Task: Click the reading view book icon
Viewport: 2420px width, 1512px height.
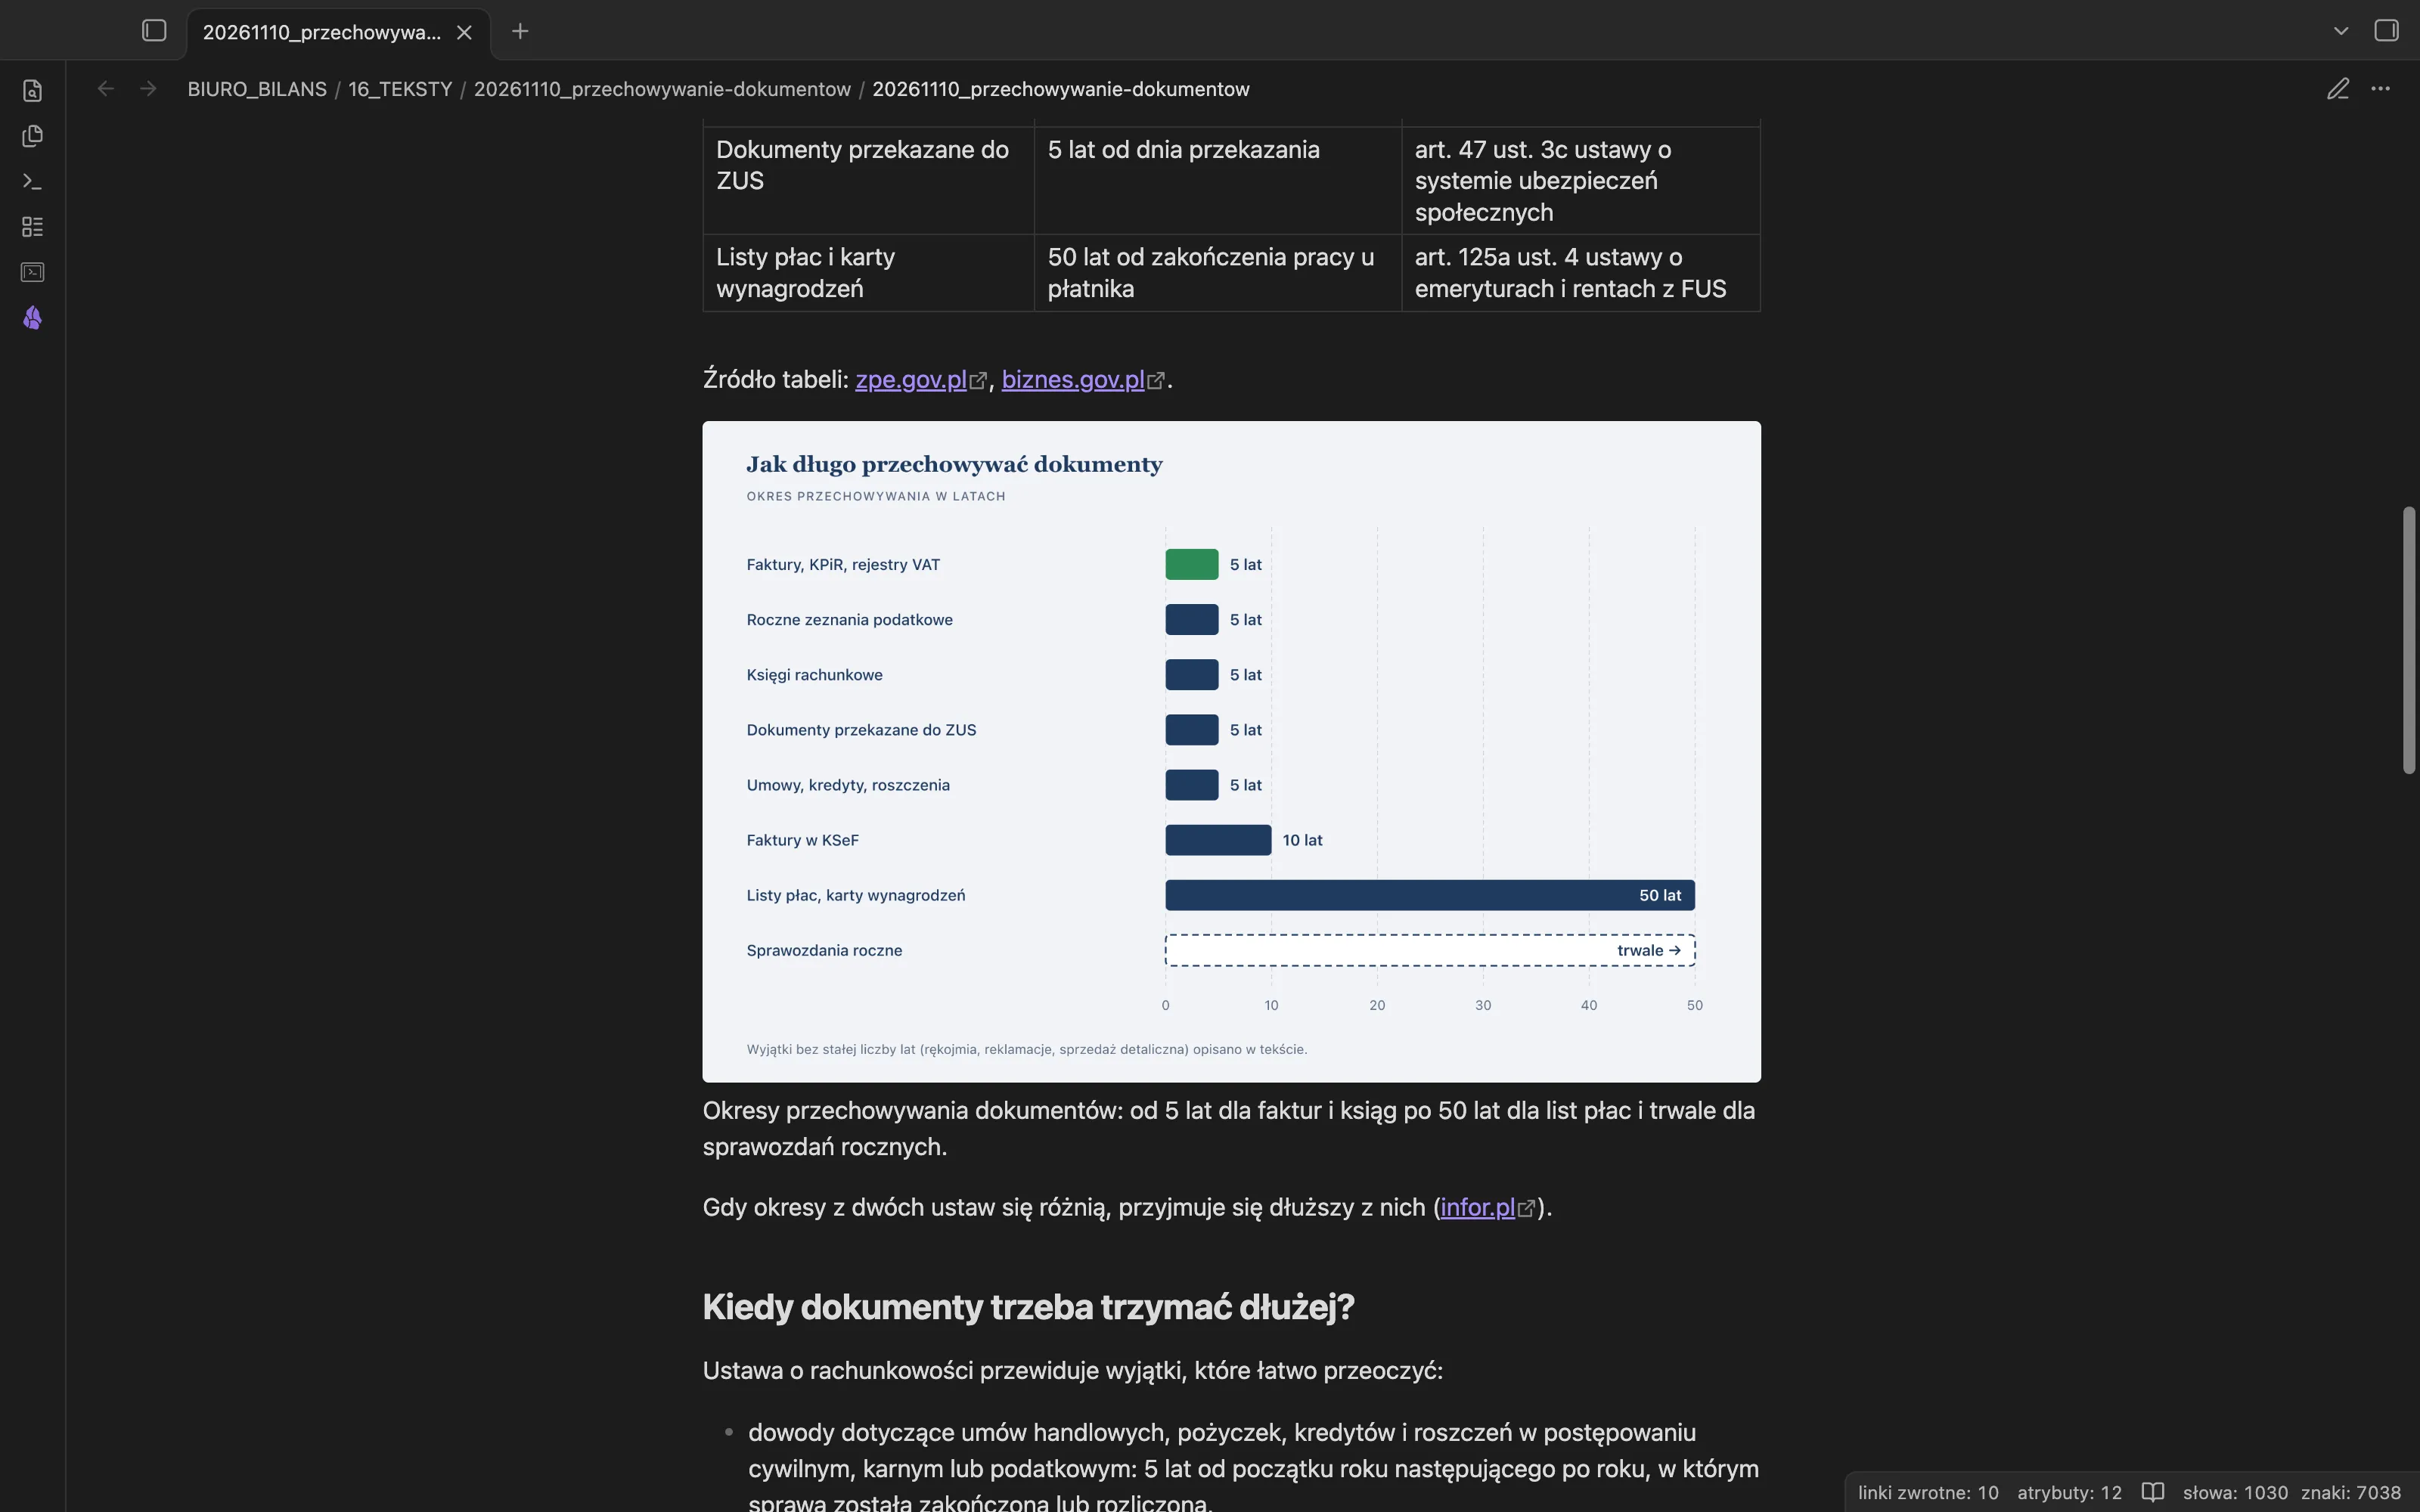Action: pos(2152,1493)
